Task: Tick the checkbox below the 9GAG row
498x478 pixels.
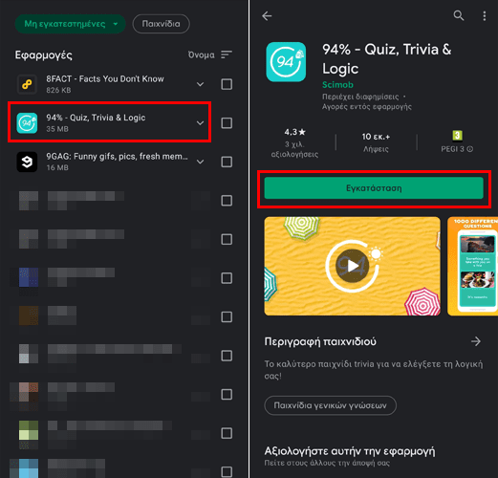Action: [227, 201]
